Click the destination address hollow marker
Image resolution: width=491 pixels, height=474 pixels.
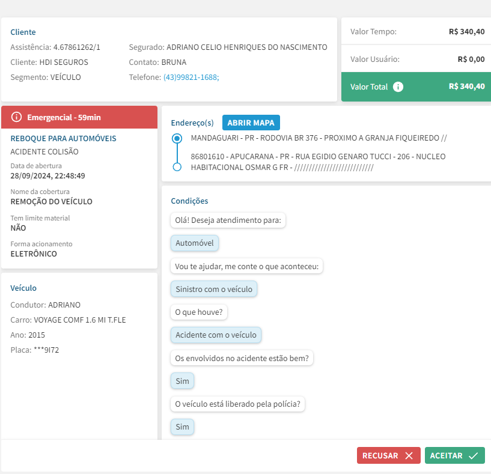pyautogui.click(x=177, y=167)
